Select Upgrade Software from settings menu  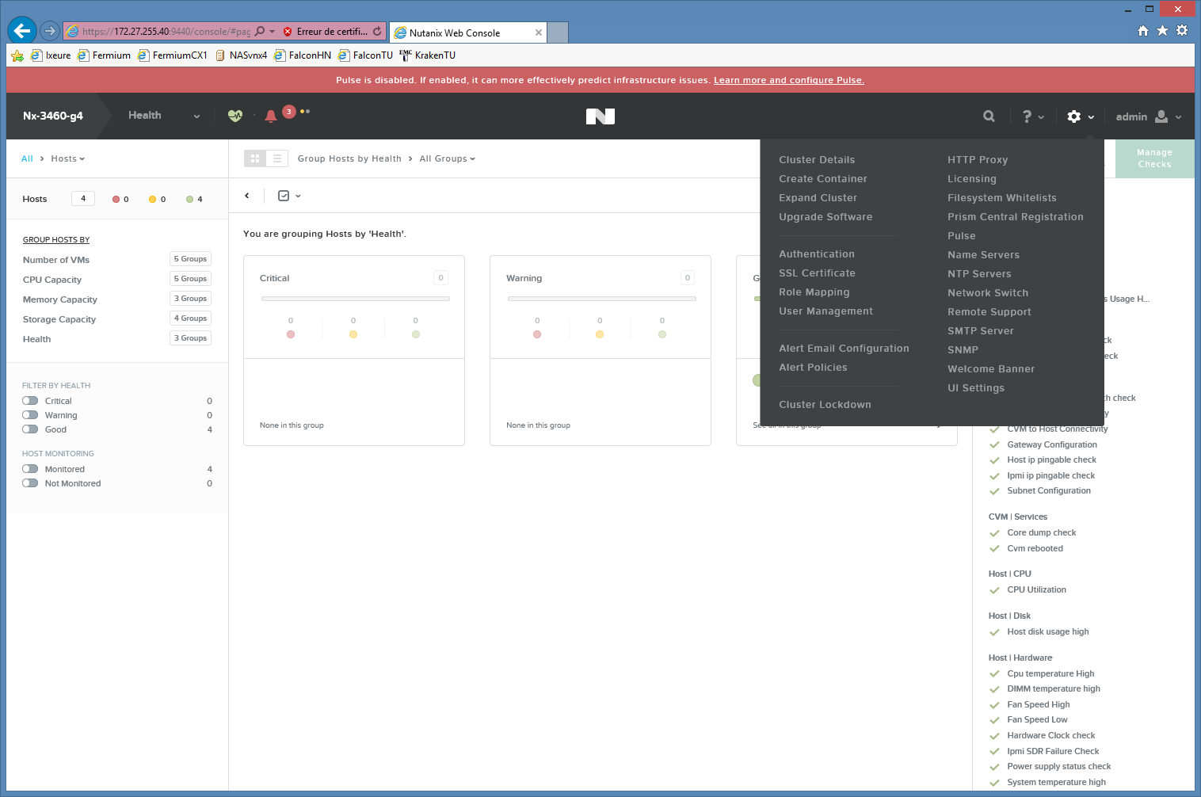(825, 217)
